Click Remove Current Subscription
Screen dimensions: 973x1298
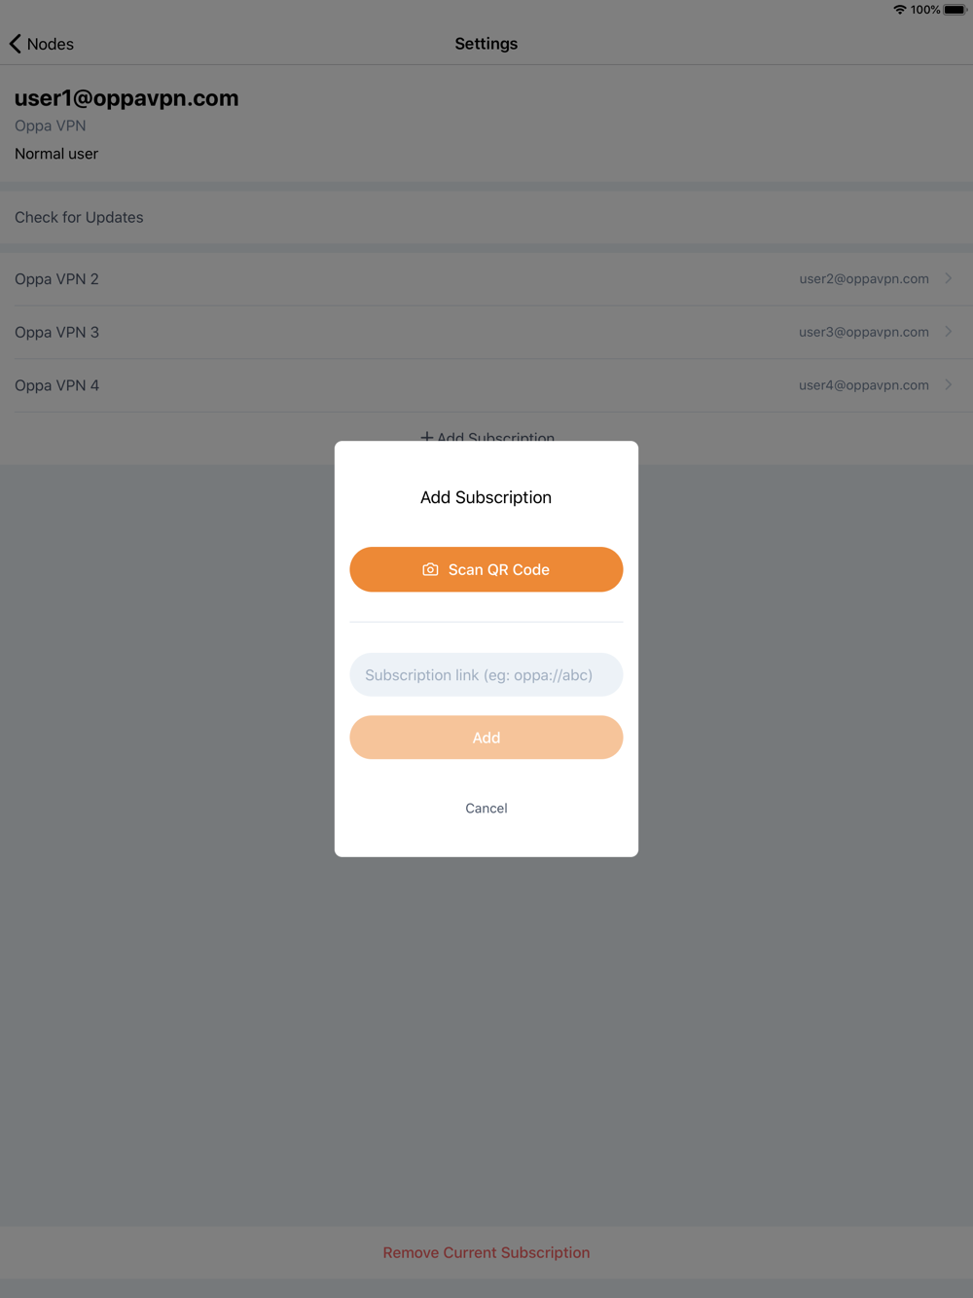[x=486, y=1252]
